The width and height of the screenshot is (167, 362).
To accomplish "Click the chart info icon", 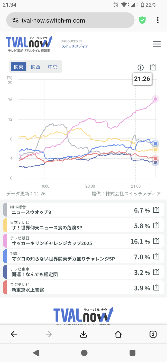I will pyautogui.click(x=141, y=67).
